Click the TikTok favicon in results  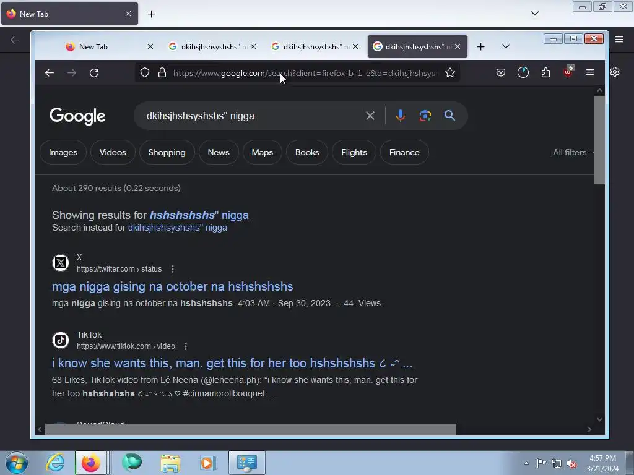[x=61, y=340]
